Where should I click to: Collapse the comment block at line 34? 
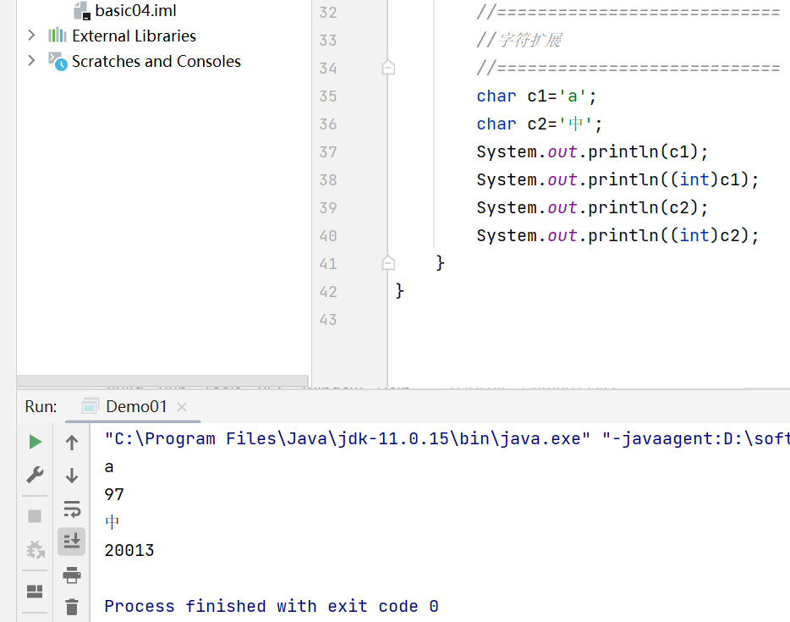[x=388, y=68]
